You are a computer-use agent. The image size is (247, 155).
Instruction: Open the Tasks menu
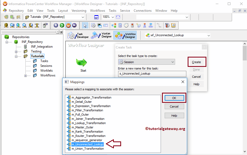(x=113, y=11)
